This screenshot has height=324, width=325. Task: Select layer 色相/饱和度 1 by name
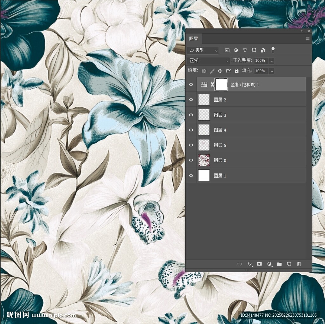(245, 84)
